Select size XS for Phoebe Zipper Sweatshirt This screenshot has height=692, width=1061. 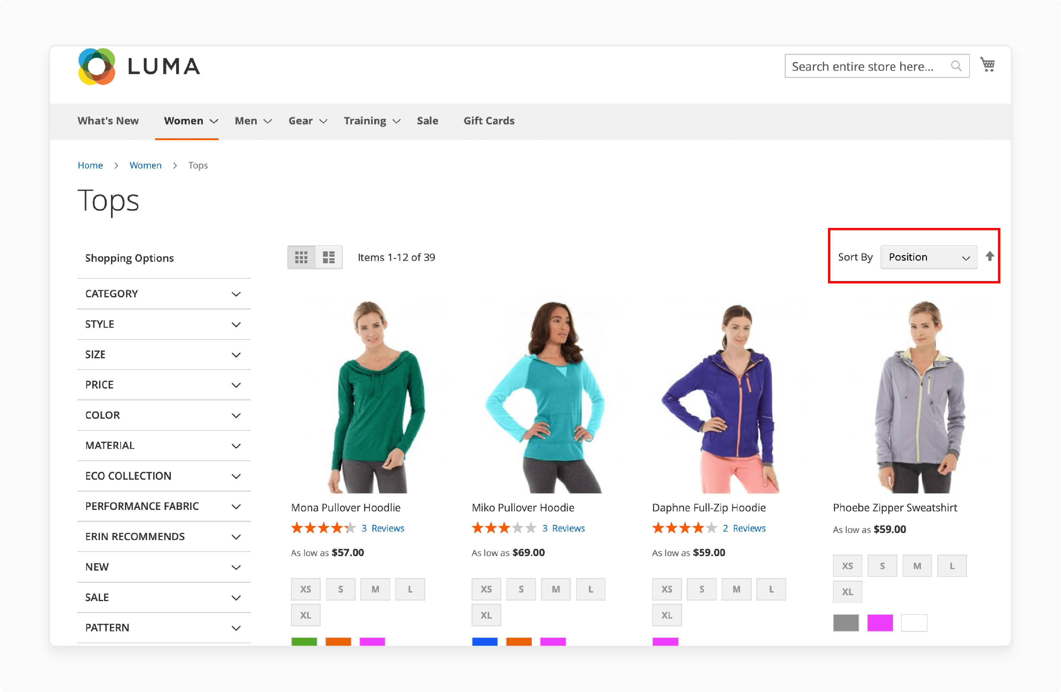coord(848,566)
